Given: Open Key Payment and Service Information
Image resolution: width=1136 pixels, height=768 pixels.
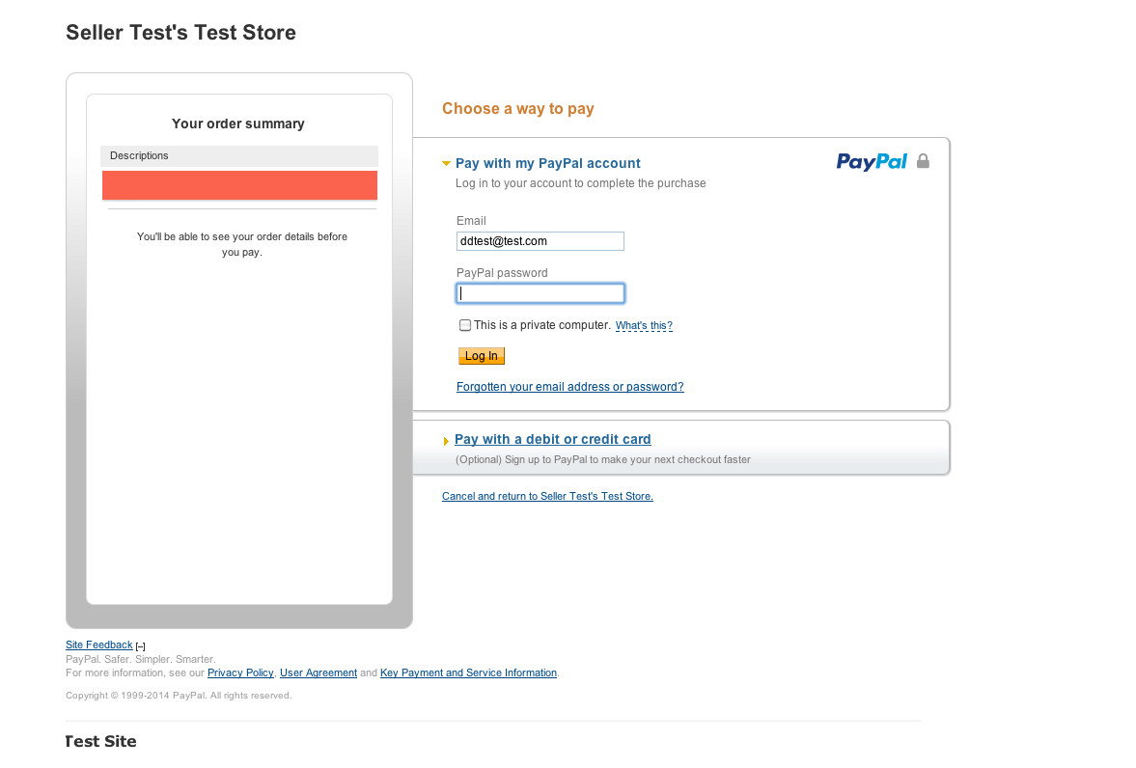Looking at the screenshot, I should coord(468,673).
